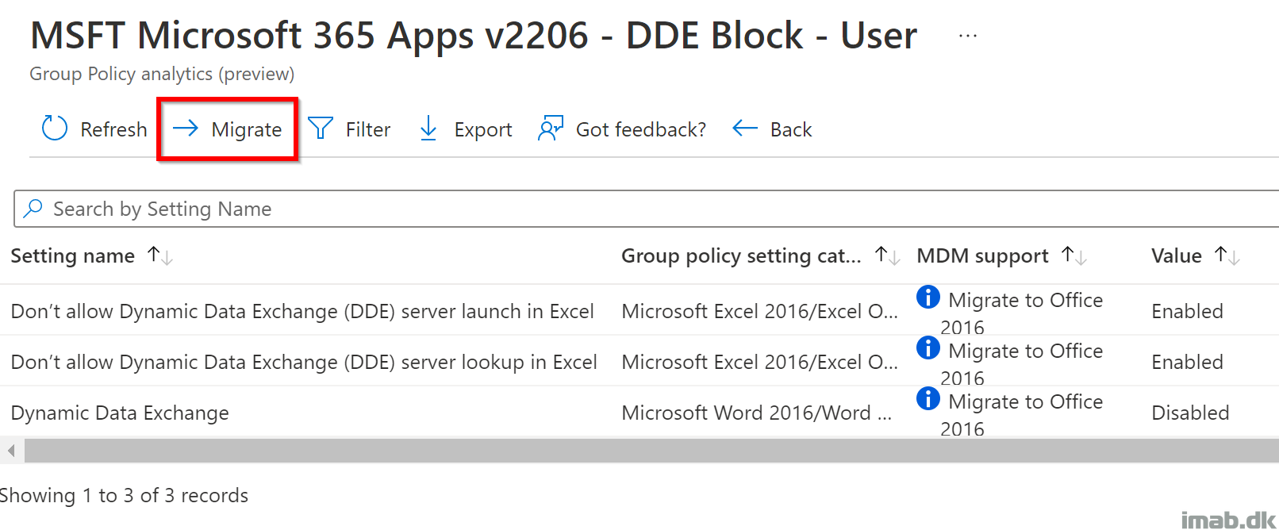Viewport: 1279px width, 530px height.
Task: Sort by Group policy setting category arrows
Action: (887, 255)
